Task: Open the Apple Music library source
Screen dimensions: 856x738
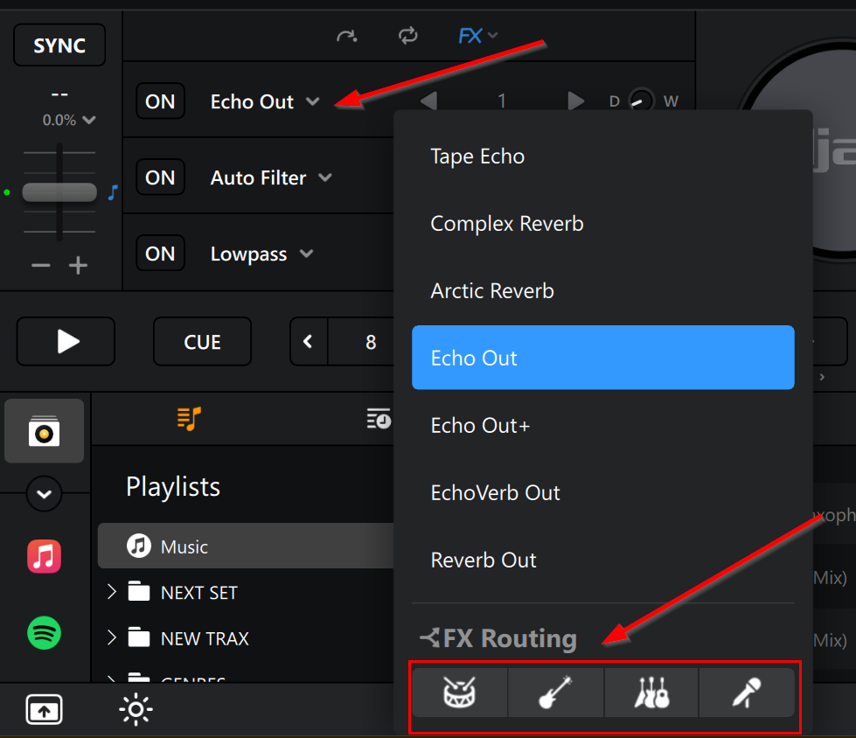Action: coord(44,556)
